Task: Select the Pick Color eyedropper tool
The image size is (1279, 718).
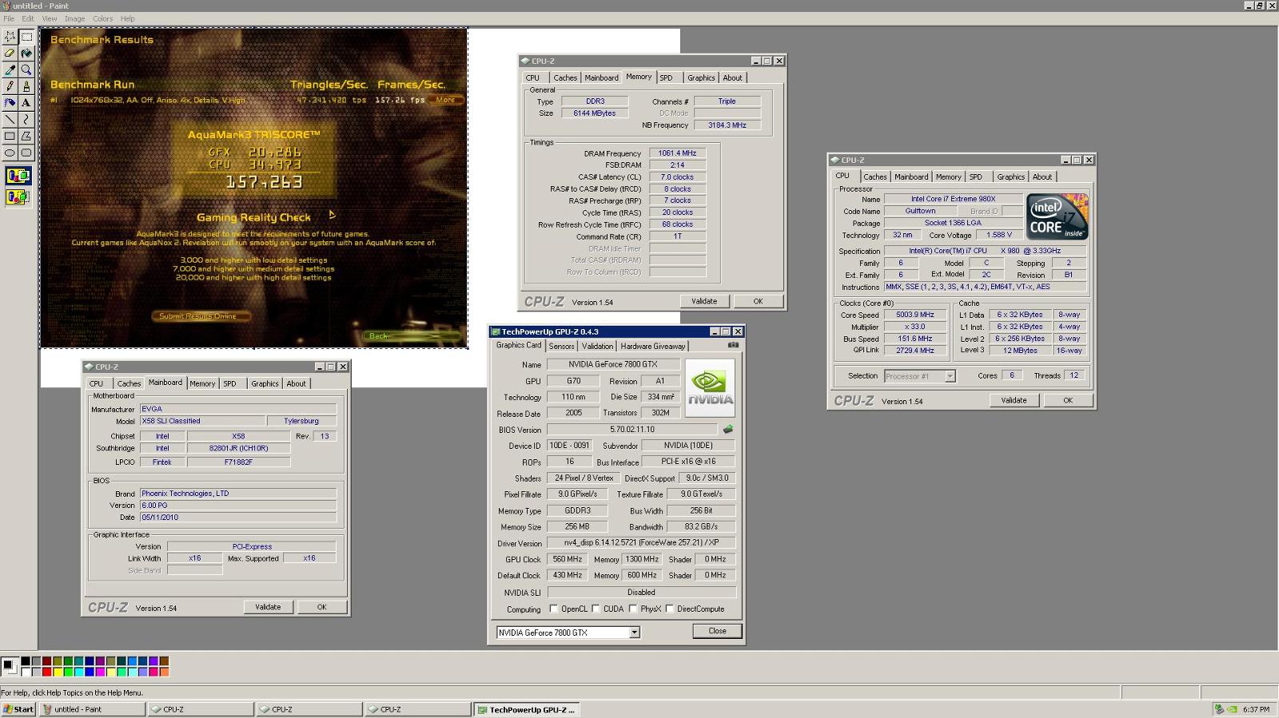Action: [10, 70]
